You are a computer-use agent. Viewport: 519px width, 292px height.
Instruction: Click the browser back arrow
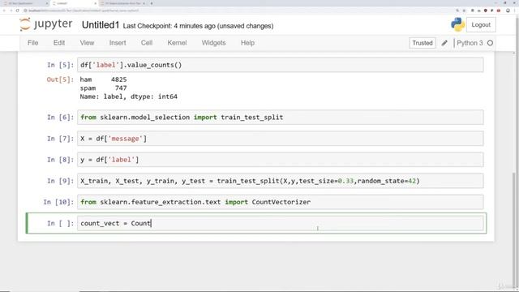4,11
